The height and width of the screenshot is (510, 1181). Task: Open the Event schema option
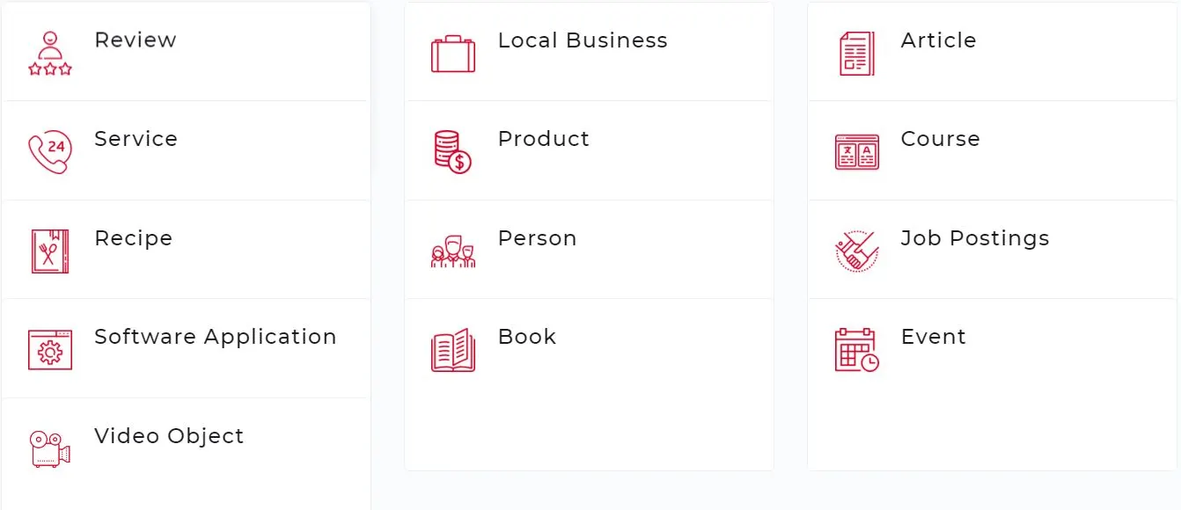click(933, 336)
